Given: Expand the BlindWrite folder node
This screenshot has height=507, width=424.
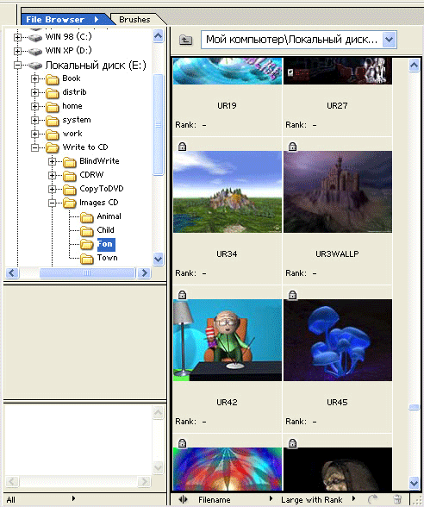Looking at the screenshot, I should tap(52, 161).
